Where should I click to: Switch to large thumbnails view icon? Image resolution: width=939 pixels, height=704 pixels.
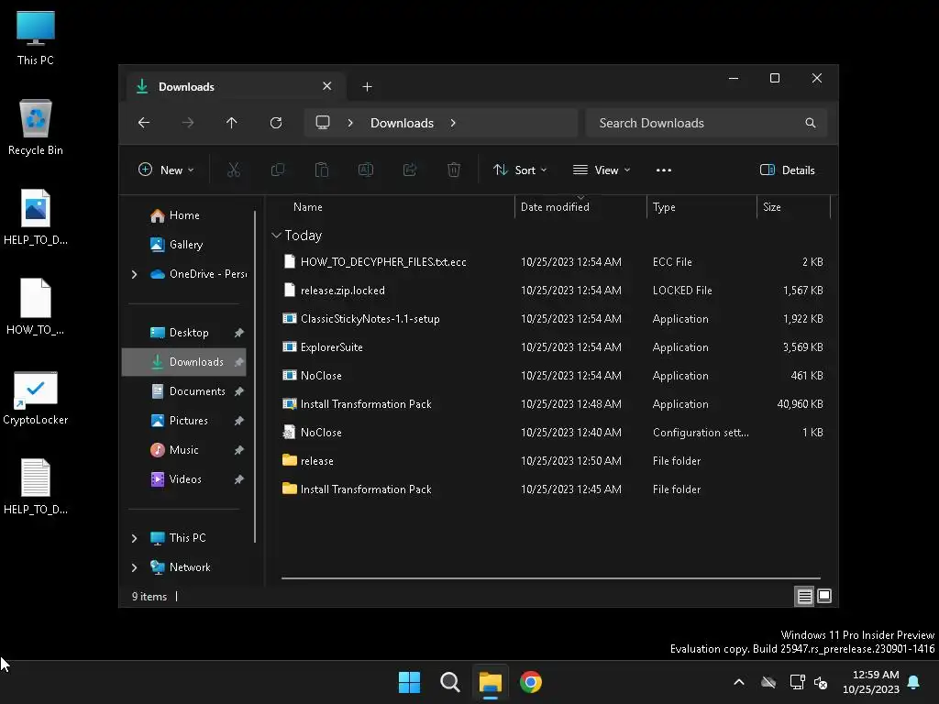click(x=824, y=596)
